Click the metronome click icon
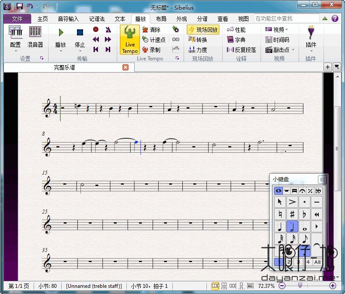The image size is (345, 294). (108, 29)
